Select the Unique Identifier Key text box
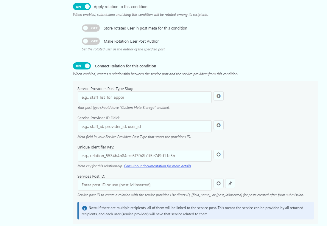Viewport: 327px width, 226px height. [145, 156]
